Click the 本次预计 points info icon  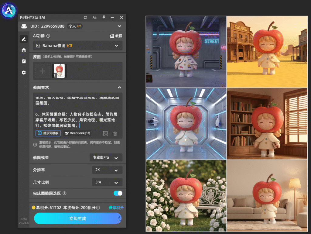click(98, 208)
